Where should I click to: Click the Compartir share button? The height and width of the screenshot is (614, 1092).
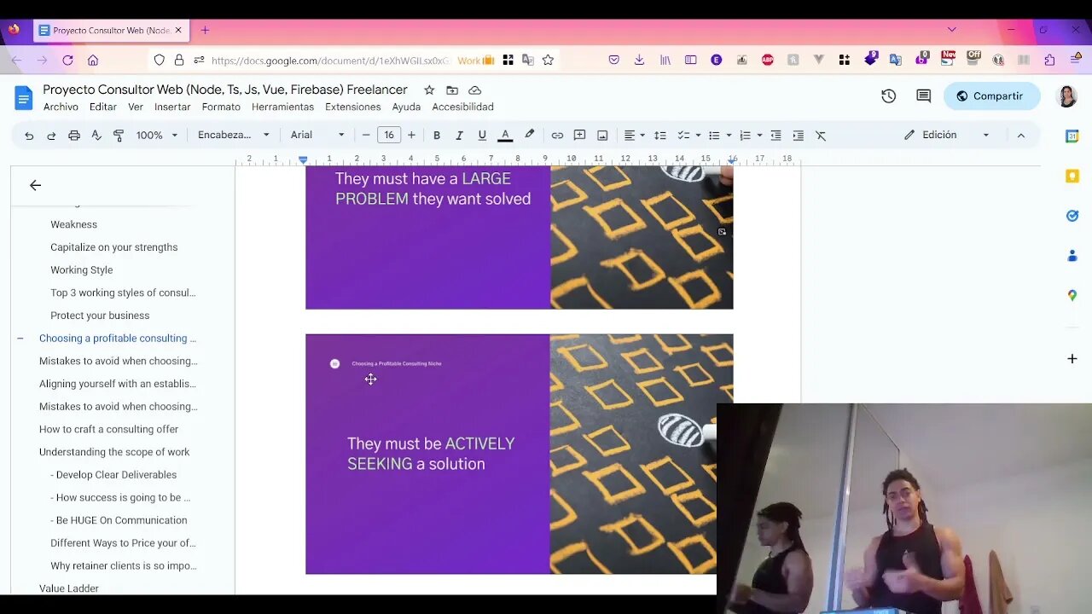[x=991, y=96]
